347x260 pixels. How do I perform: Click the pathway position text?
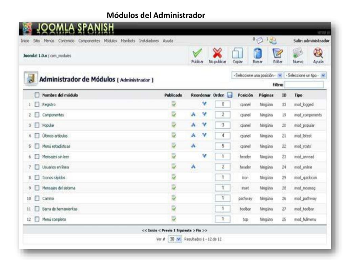click(x=245, y=198)
